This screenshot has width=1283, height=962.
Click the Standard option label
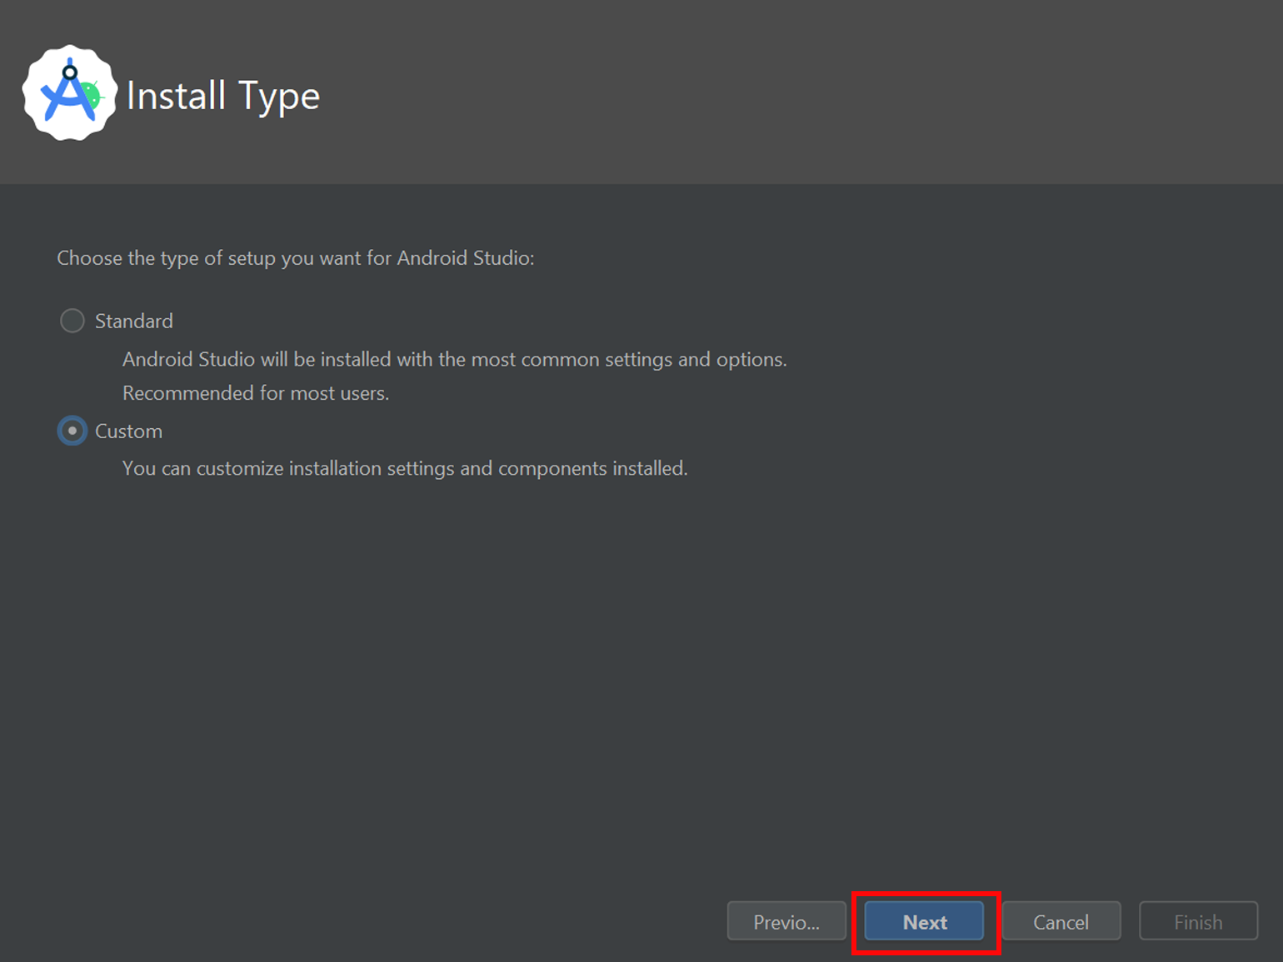coord(134,321)
